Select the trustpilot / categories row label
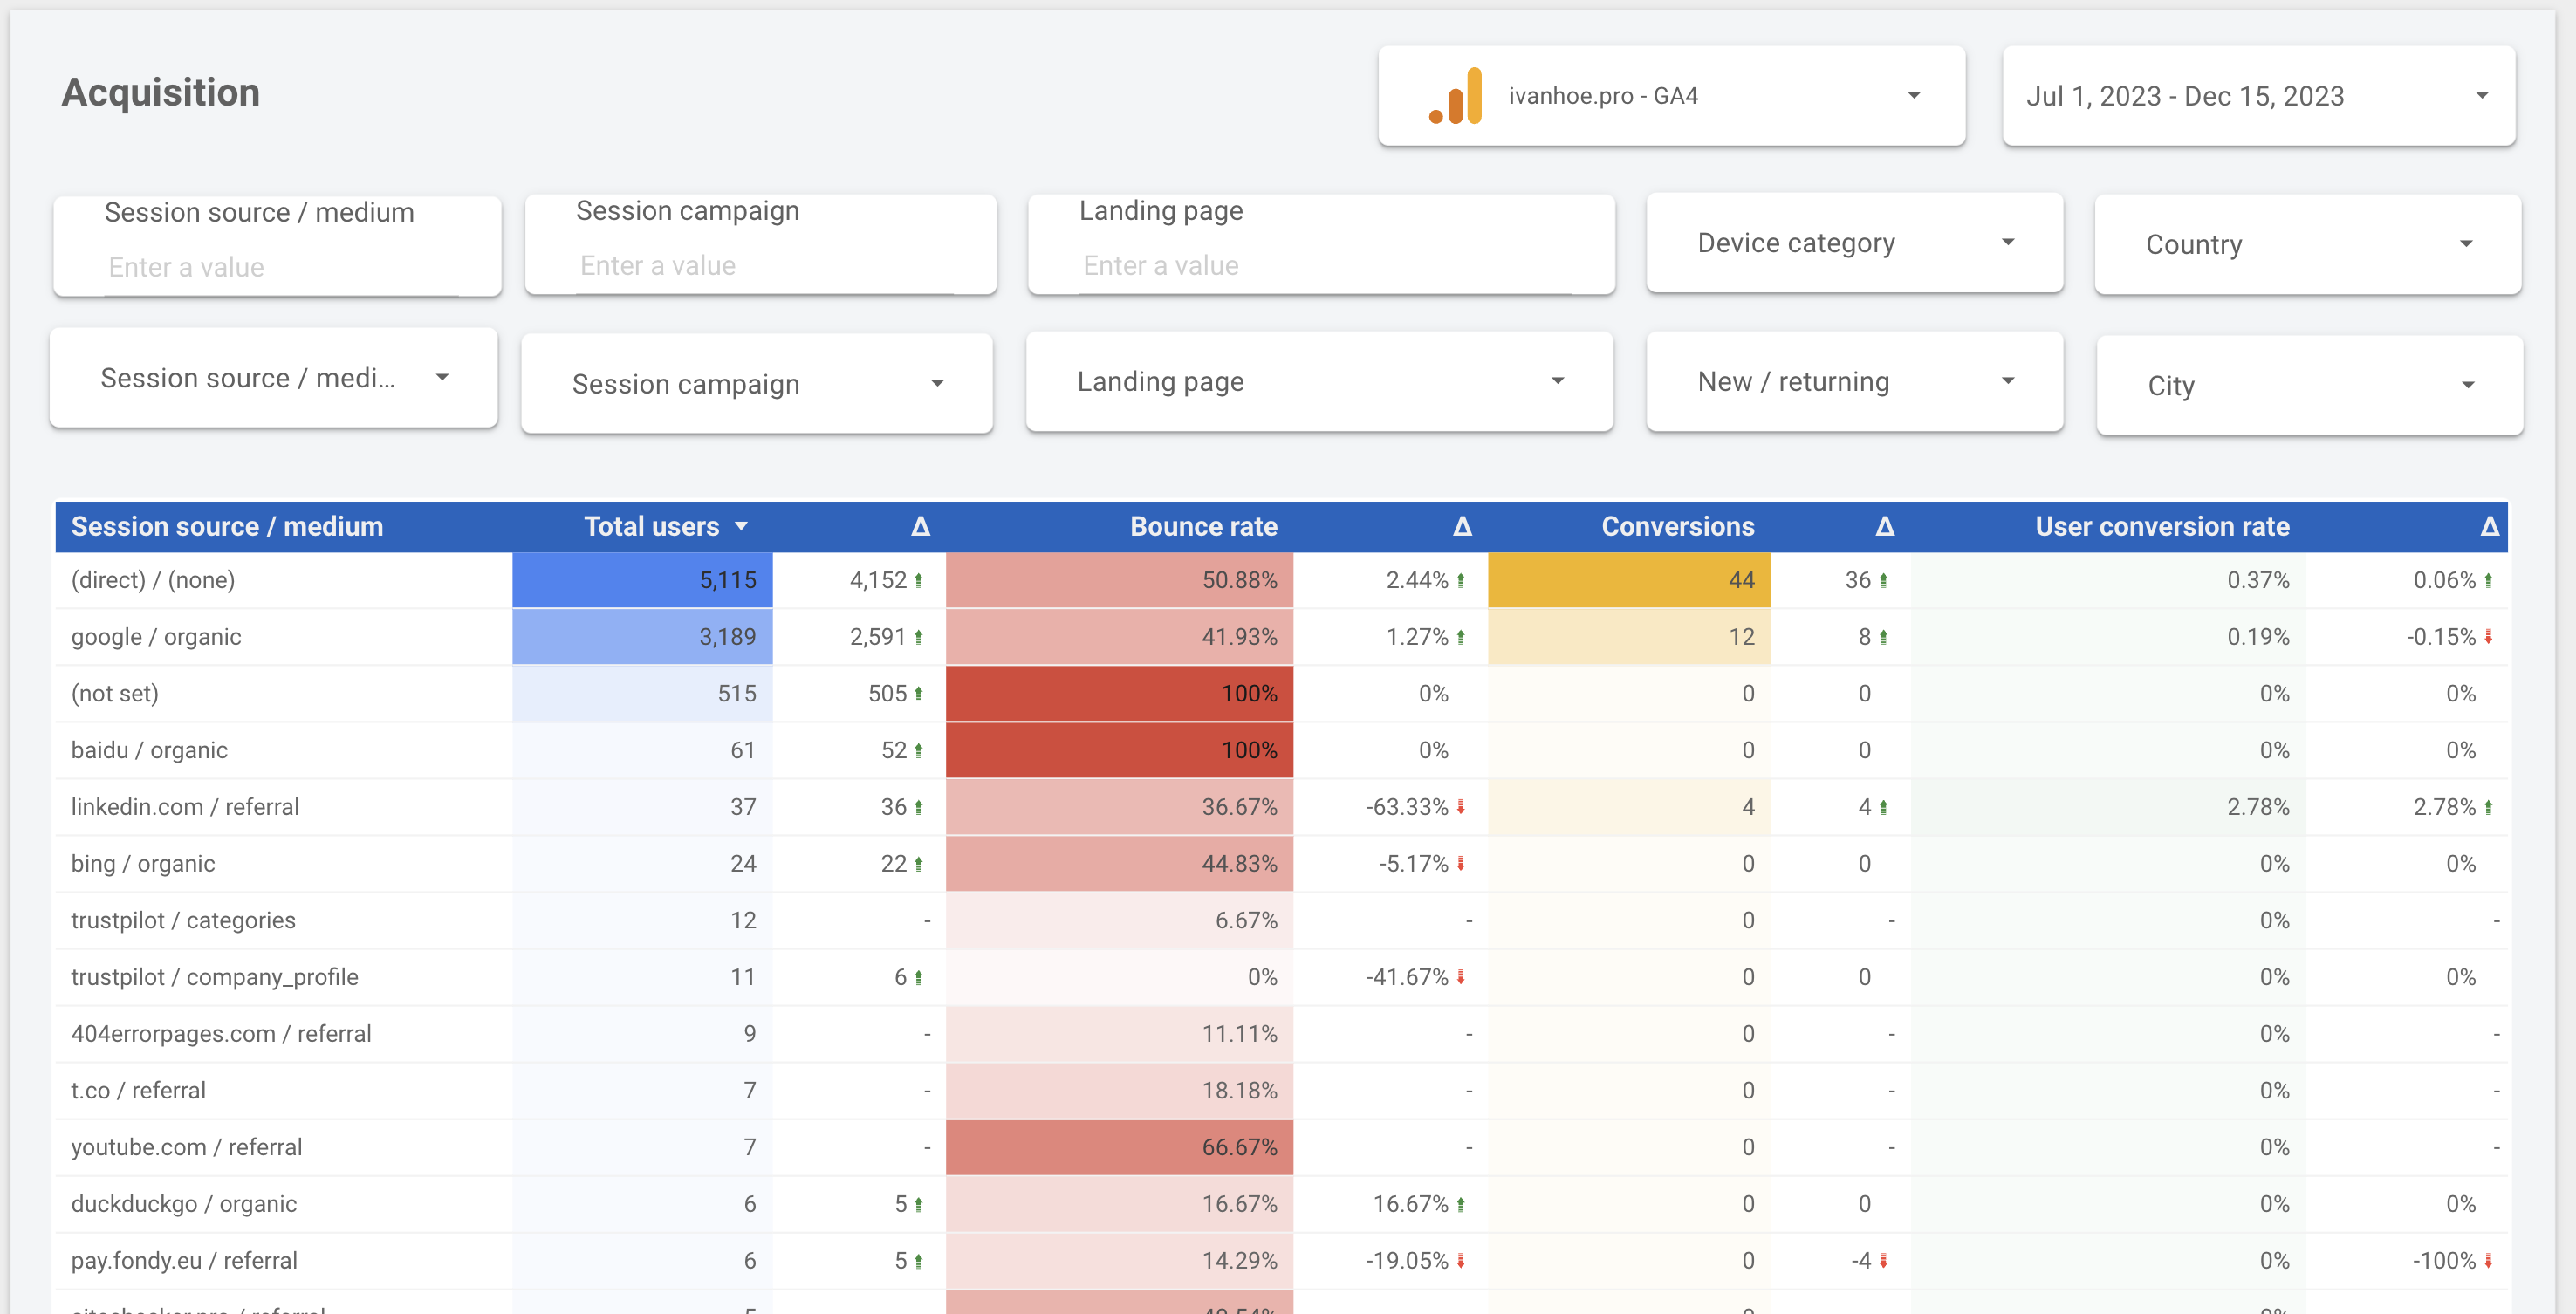2576x1314 pixels. 183,920
